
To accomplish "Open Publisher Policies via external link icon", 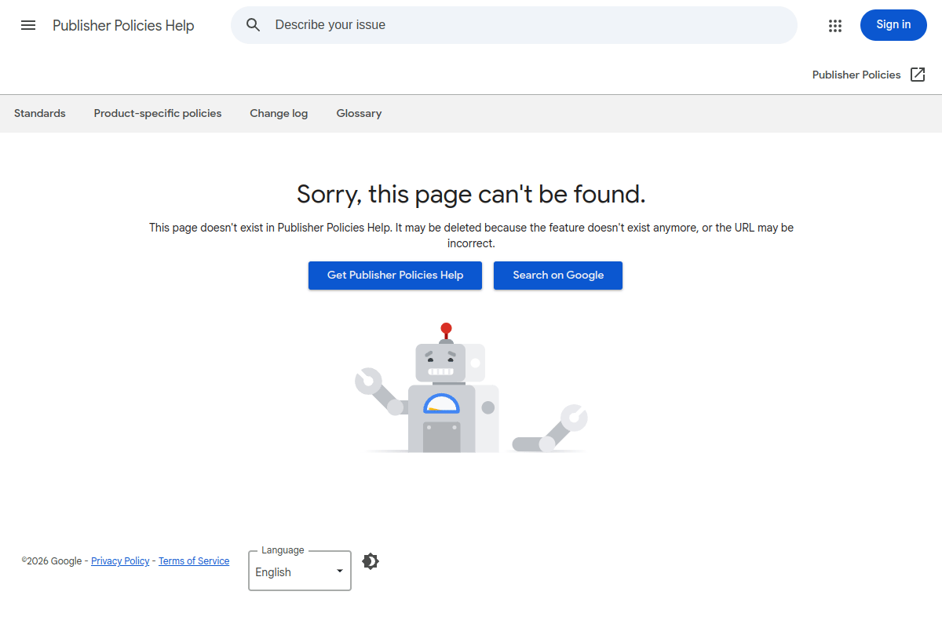I will click(917, 74).
